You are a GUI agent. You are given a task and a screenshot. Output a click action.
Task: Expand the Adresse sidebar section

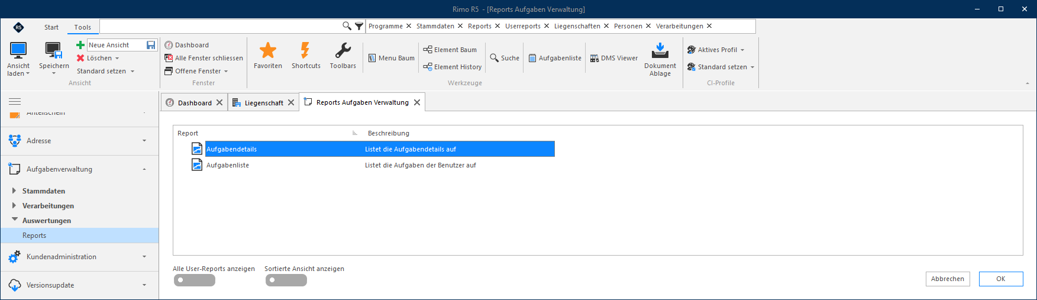pos(144,141)
